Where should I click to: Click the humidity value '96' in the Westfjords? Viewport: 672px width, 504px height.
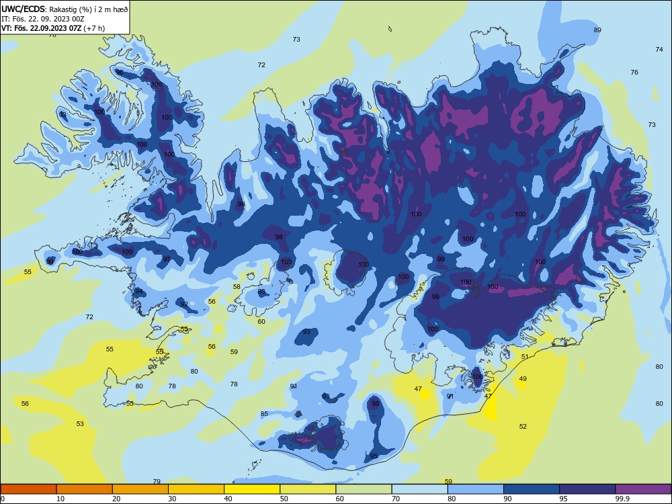[120, 73]
